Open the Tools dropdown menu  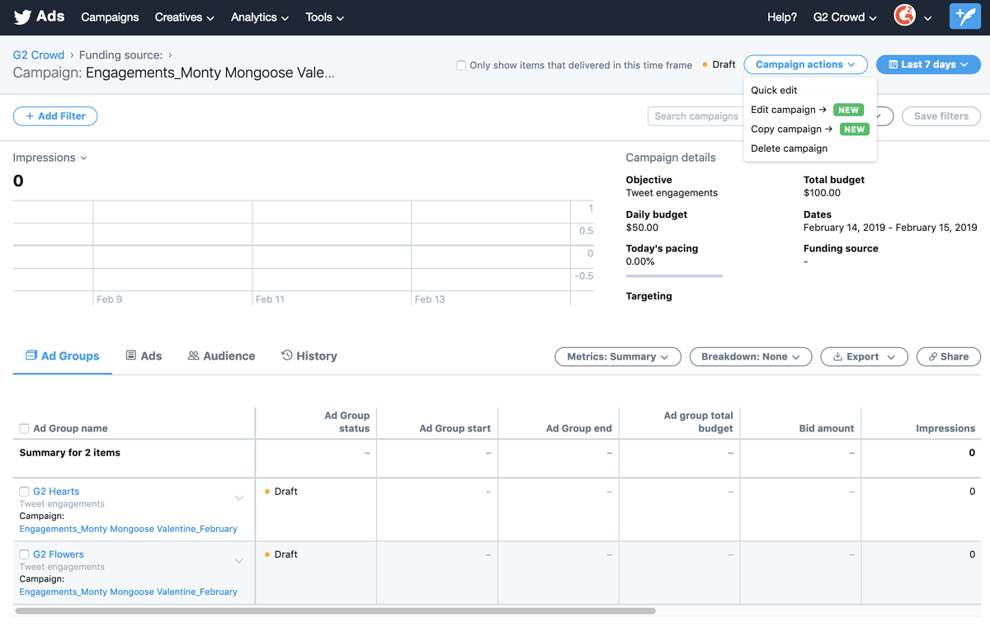click(x=325, y=17)
